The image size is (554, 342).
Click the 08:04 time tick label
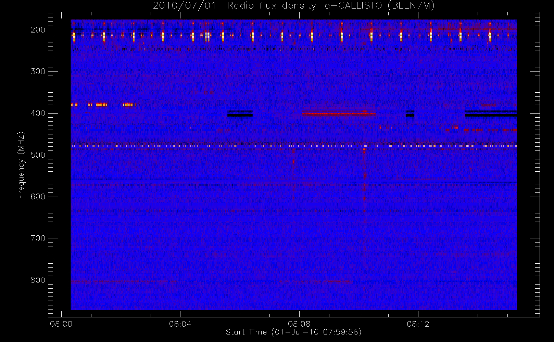[180, 324]
